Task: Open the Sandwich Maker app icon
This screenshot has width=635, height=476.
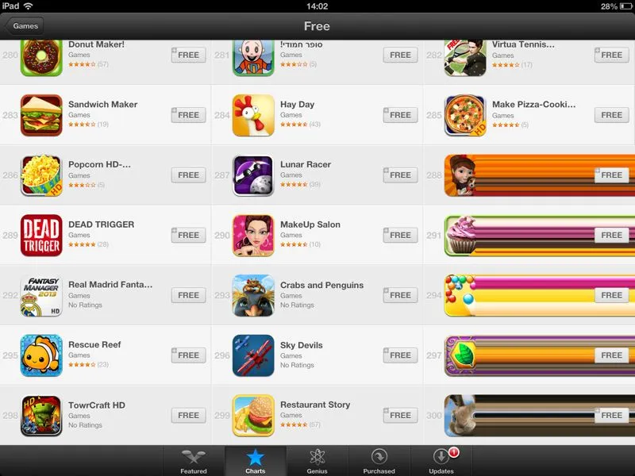Action: (41, 115)
